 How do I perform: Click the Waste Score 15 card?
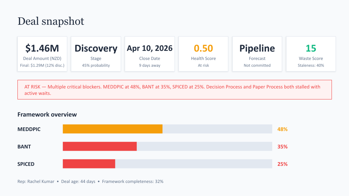311,54
